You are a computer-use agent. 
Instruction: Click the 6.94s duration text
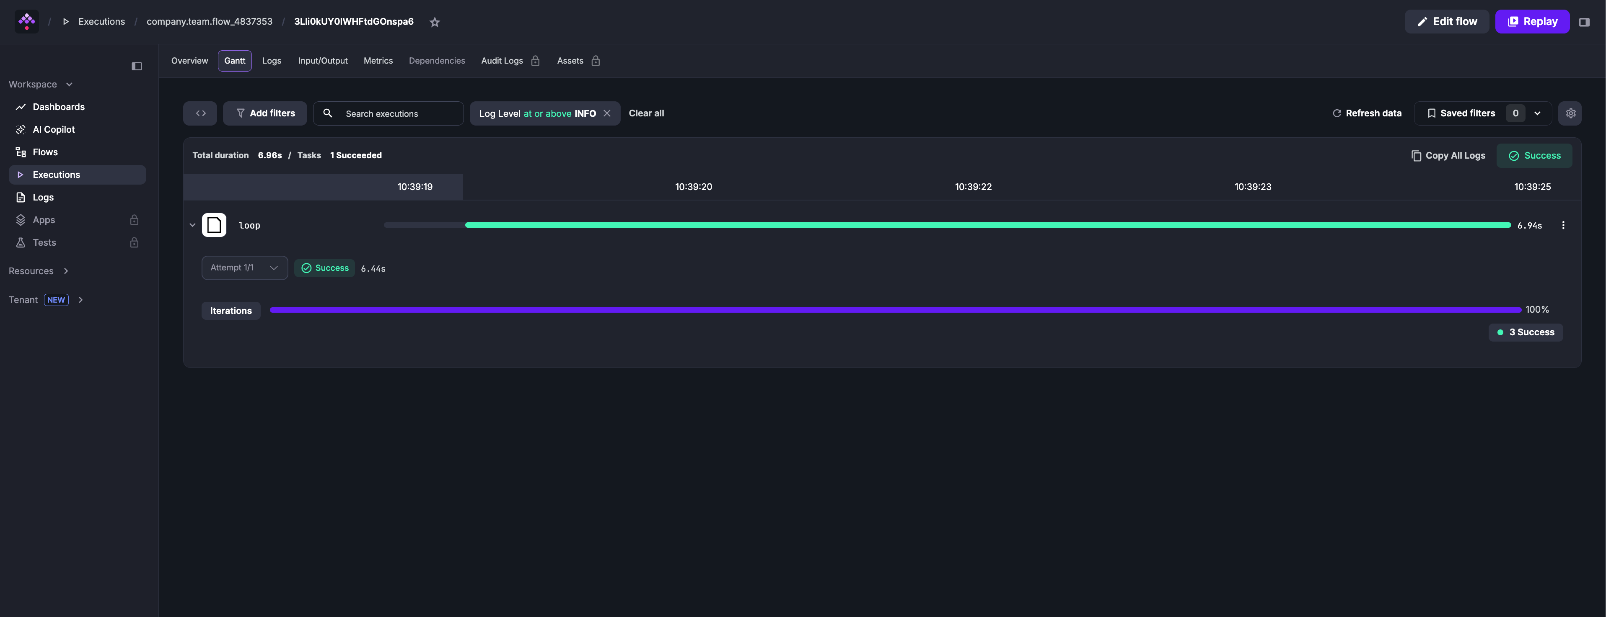point(1529,225)
